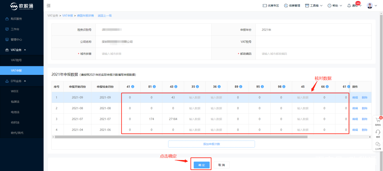Click info icon beside column 95

click(262, 87)
